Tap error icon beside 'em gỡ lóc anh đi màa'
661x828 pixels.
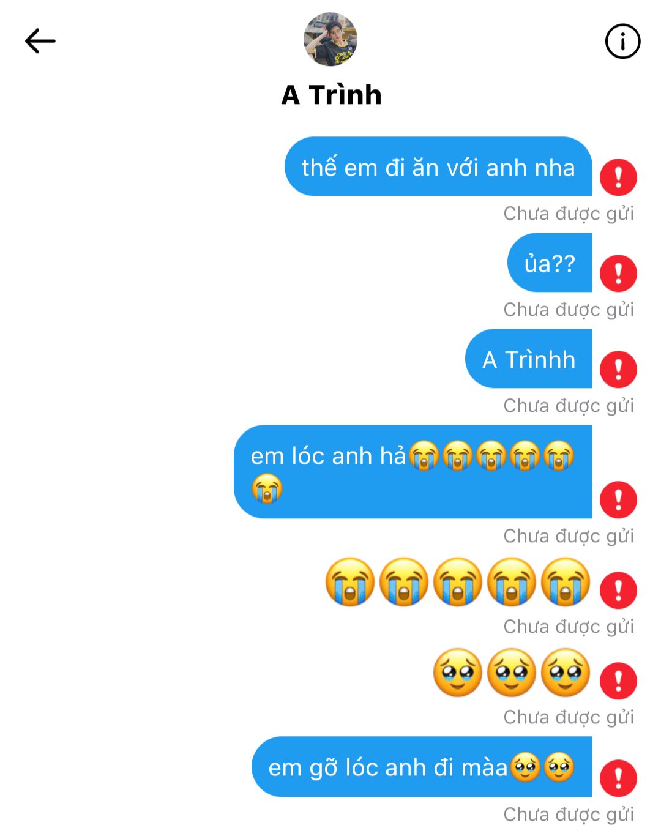point(618,778)
